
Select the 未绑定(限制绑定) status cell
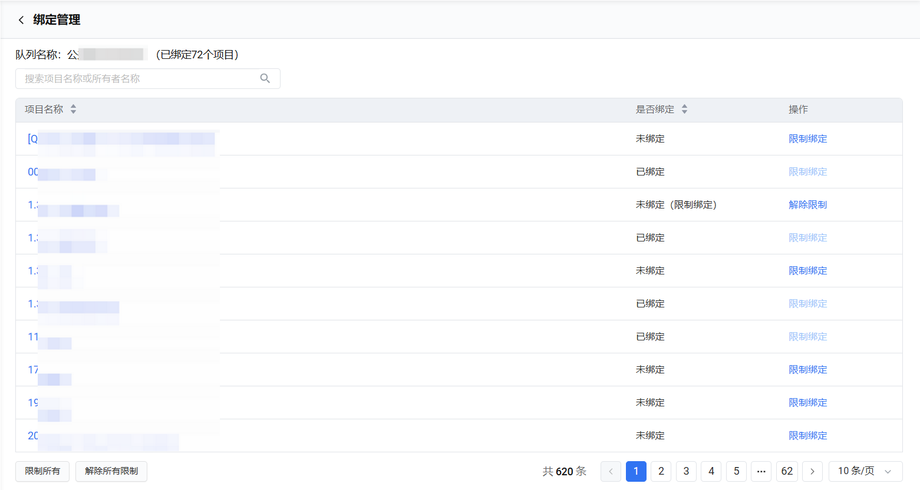click(x=676, y=205)
